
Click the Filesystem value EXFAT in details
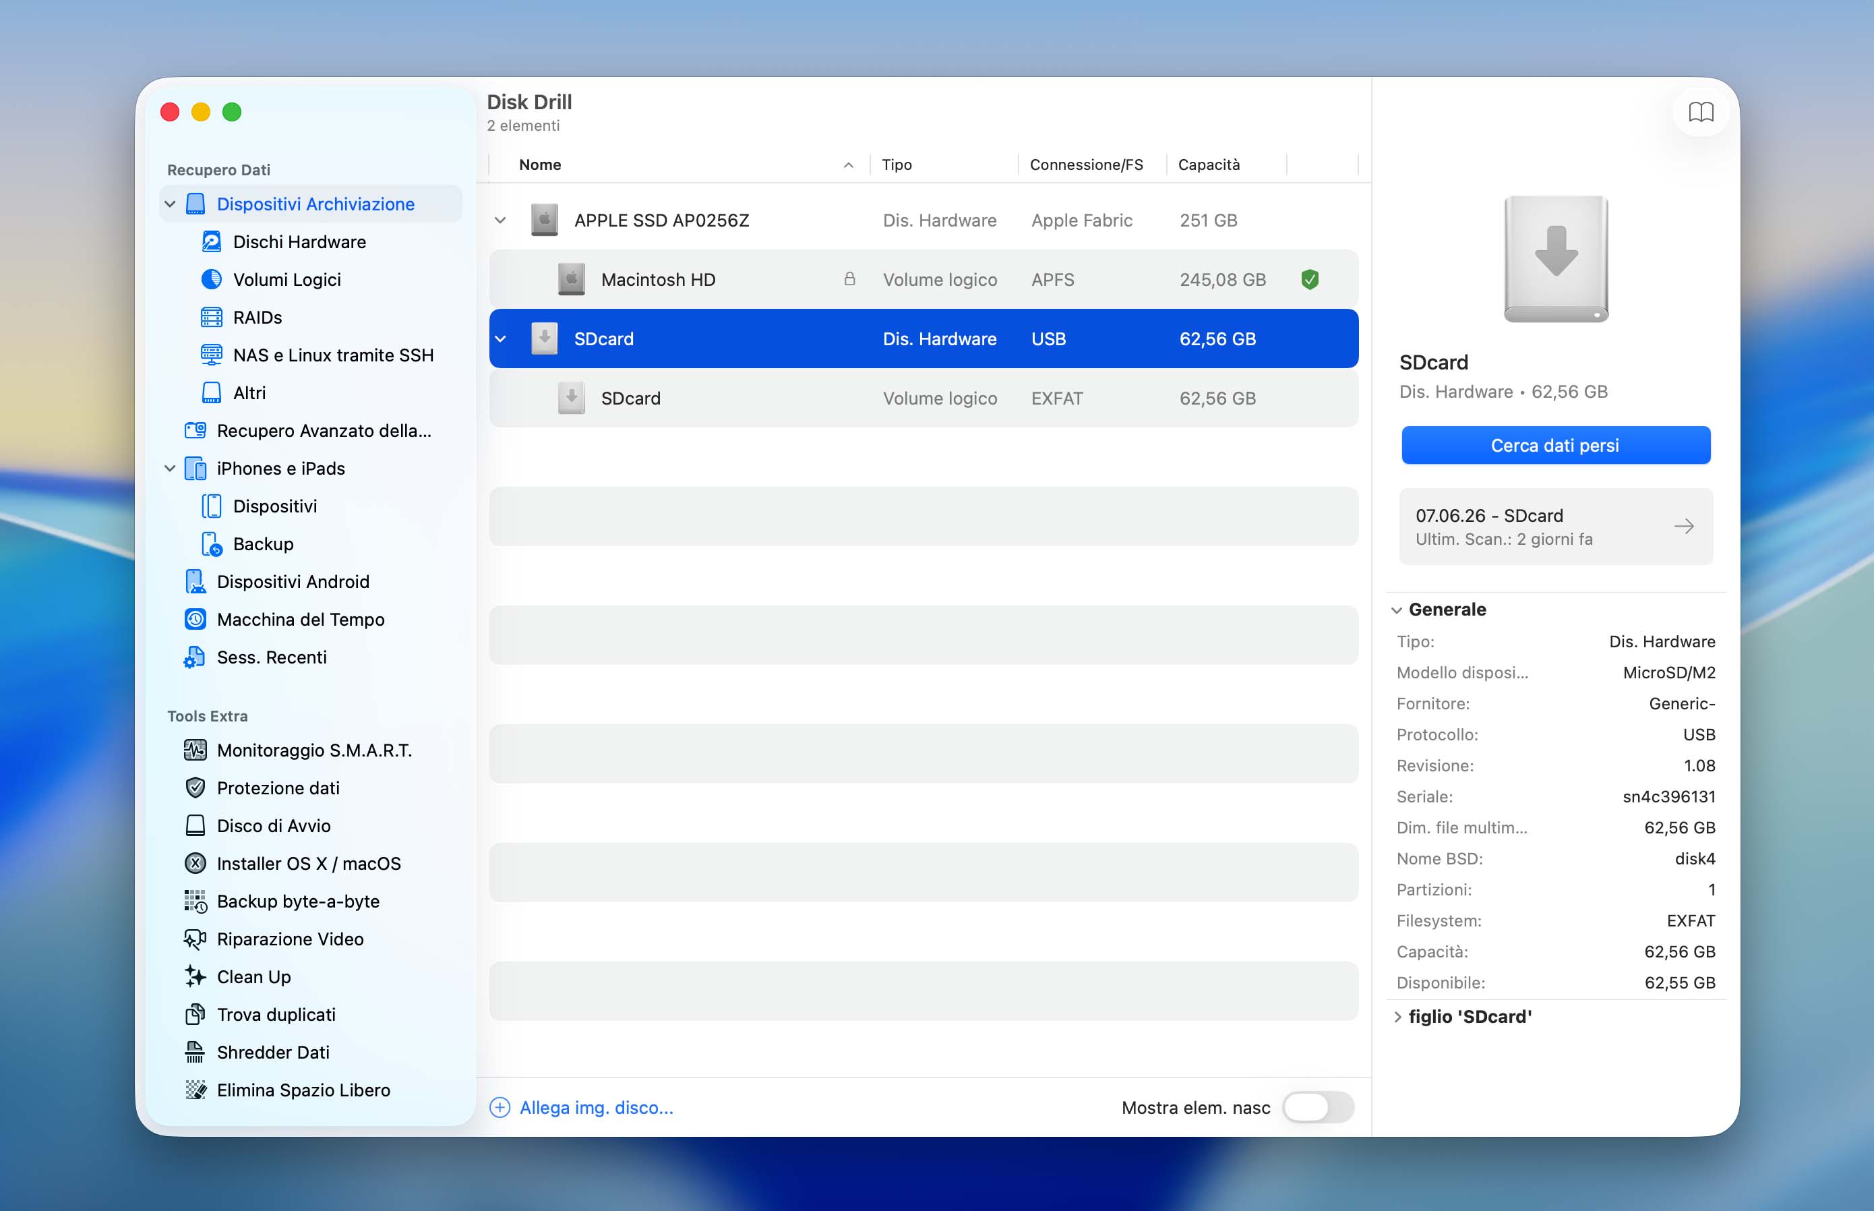pyautogui.click(x=1691, y=921)
